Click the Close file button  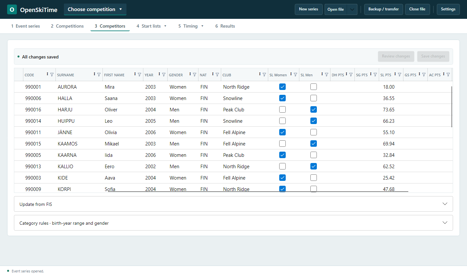click(417, 9)
